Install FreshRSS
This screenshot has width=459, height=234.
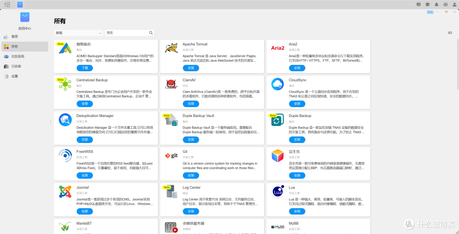[x=85, y=175]
